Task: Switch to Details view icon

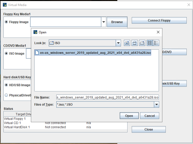Action: 156,43
